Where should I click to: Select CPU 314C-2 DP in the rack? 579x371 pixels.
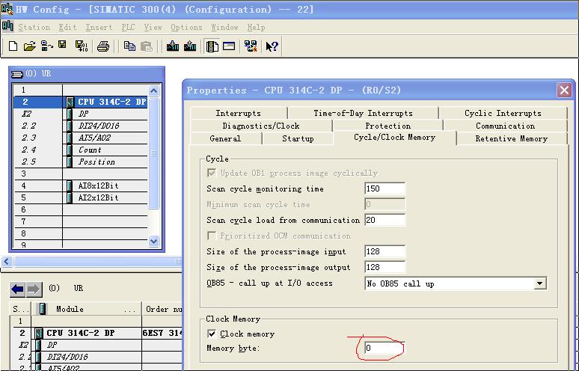click(80, 102)
